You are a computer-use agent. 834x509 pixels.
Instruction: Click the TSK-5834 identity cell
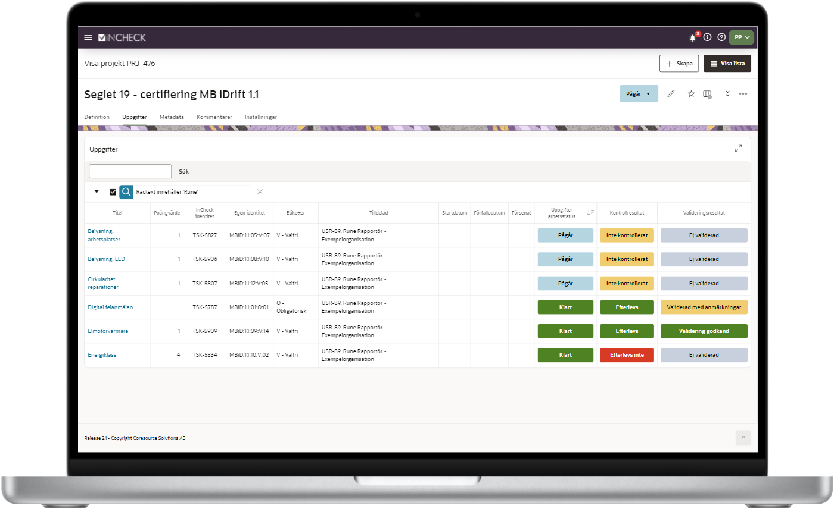point(204,355)
